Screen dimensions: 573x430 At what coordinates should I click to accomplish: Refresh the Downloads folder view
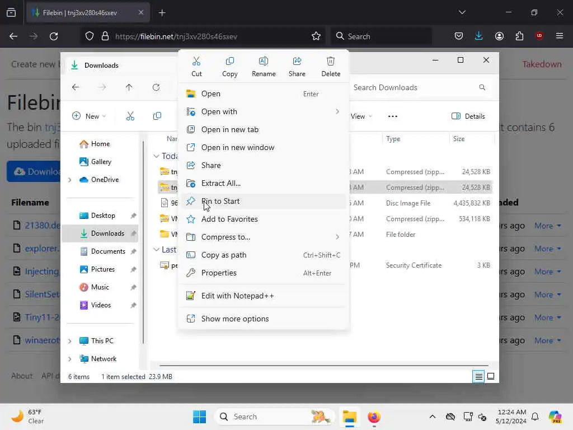coord(156,87)
